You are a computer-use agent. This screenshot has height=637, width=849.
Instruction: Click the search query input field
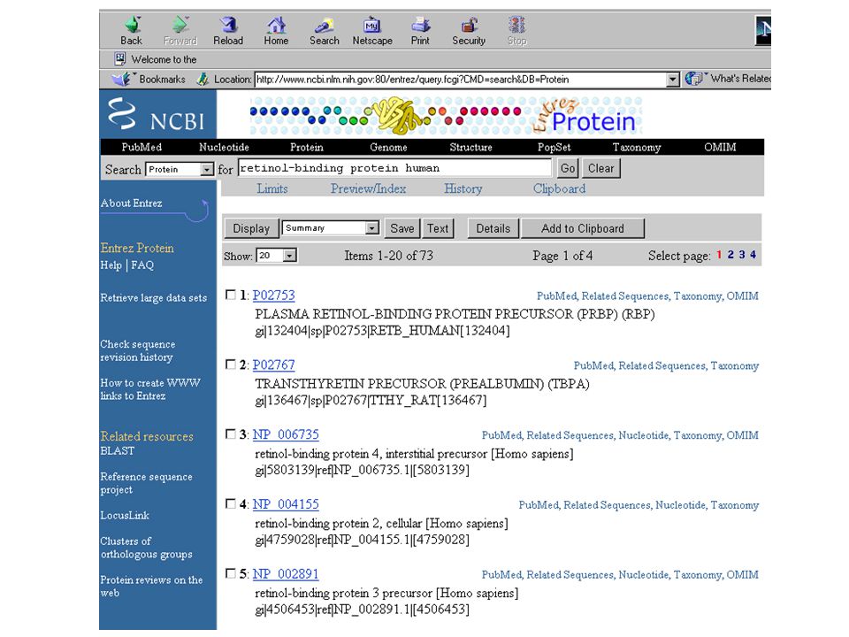pyautogui.click(x=394, y=168)
